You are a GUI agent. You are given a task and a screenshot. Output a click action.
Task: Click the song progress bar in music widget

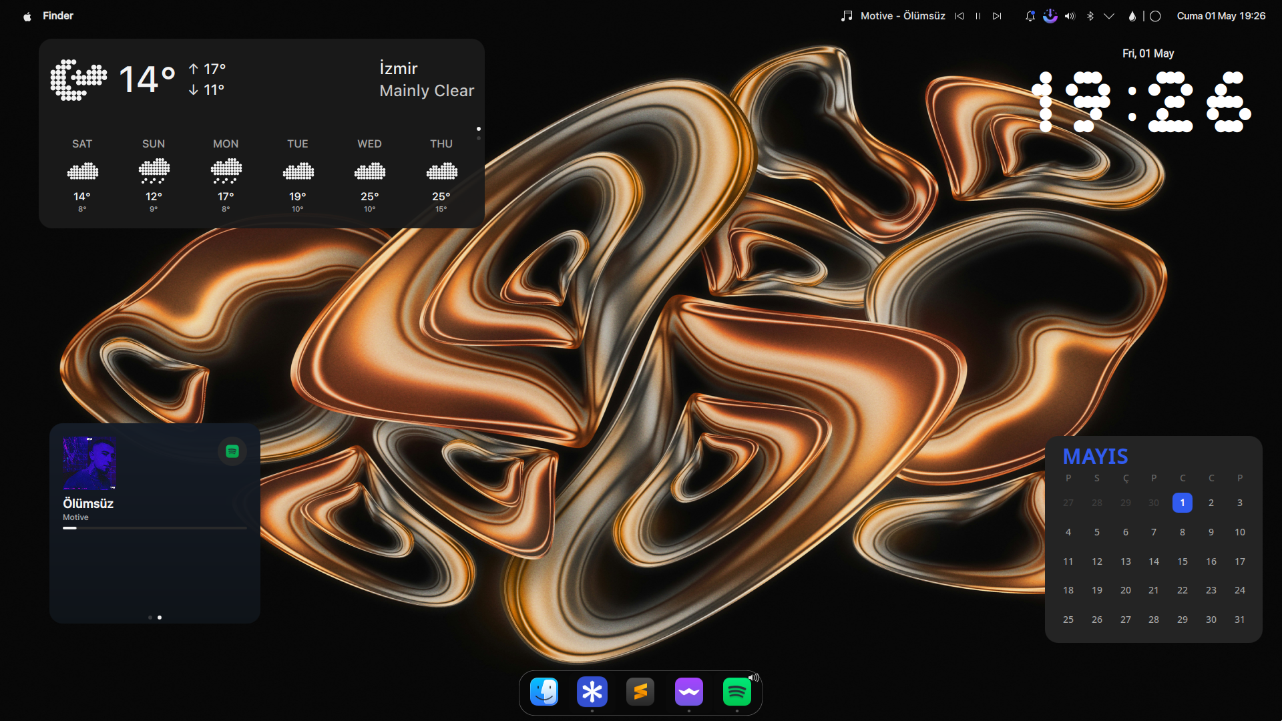[x=155, y=528]
